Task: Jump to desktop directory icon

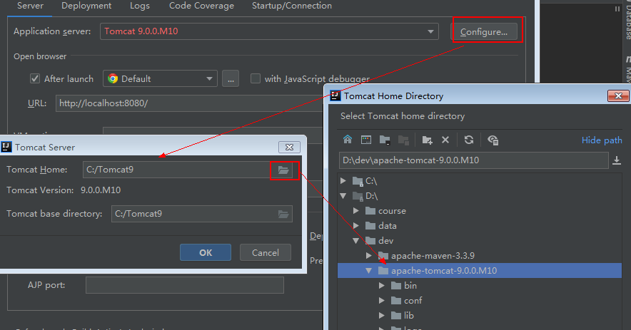Action: (x=365, y=140)
